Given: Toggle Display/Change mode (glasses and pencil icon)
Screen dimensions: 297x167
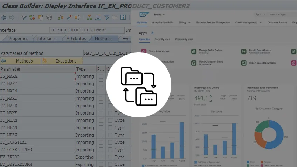Looking at the screenshot, I should tap(24, 17).
